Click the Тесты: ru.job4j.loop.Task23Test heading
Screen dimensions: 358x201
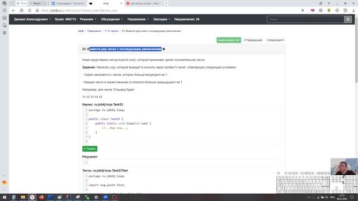pos(105,170)
